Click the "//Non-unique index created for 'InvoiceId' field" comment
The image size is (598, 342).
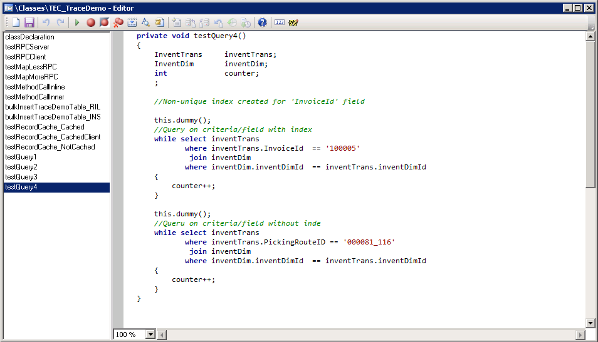pos(260,101)
